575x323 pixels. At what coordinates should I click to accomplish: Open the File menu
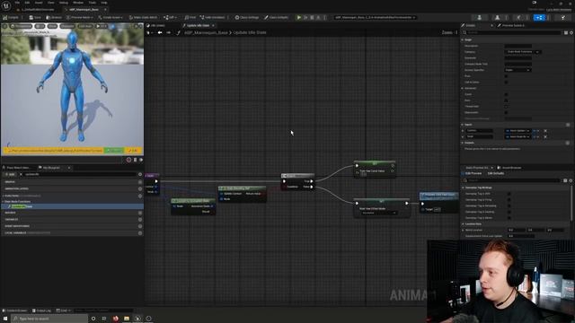point(17,3)
